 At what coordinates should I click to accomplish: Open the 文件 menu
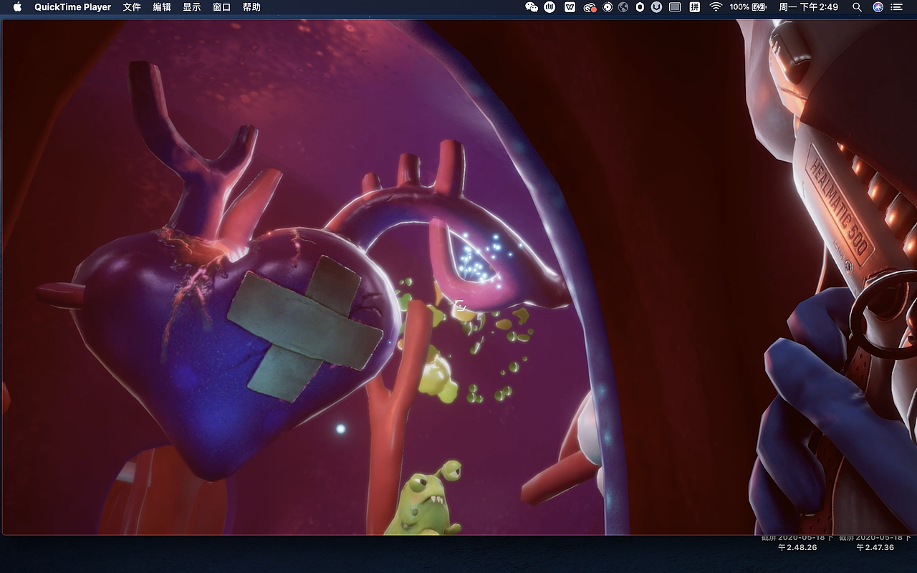click(132, 7)
